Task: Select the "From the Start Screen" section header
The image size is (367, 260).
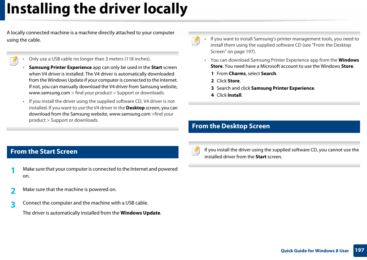Action: coord(93,152)
